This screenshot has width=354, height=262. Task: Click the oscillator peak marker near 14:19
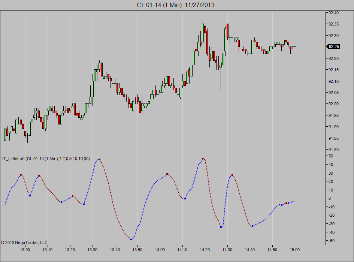203,159
